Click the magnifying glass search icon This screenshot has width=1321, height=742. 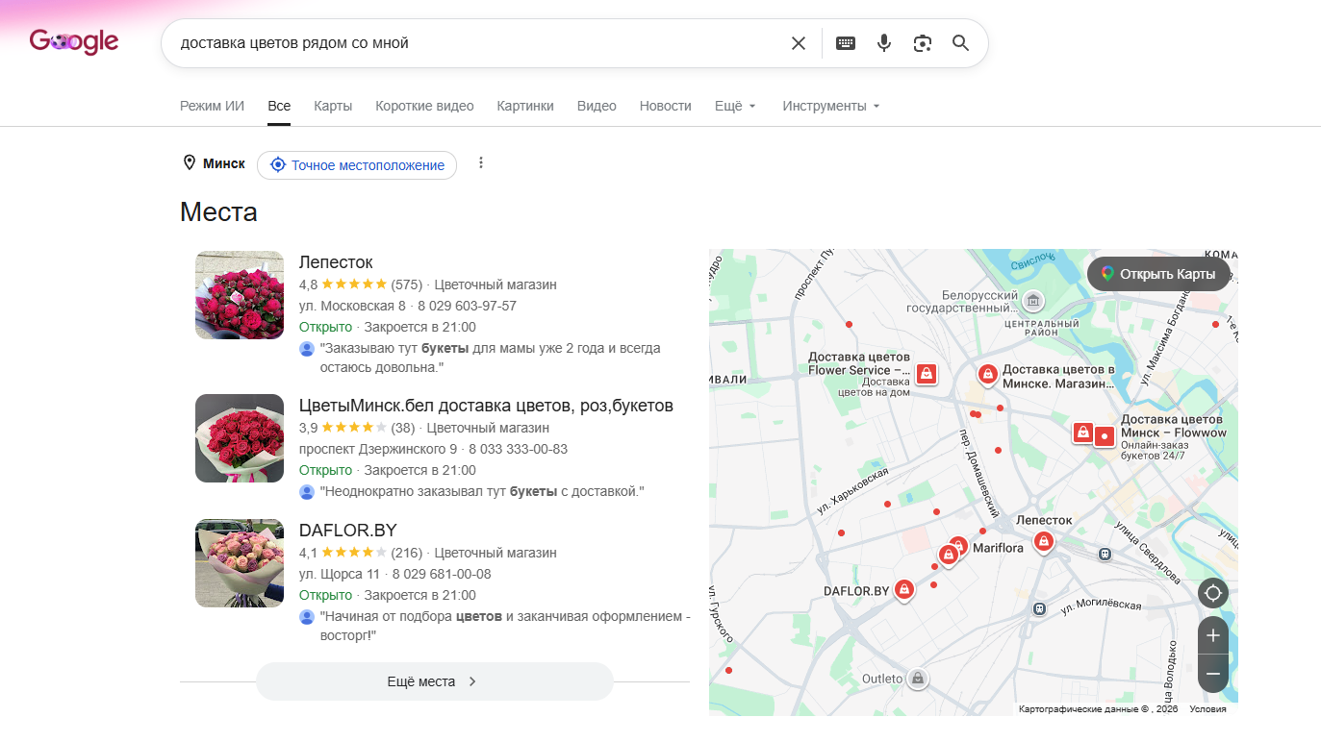click(960, 43)
